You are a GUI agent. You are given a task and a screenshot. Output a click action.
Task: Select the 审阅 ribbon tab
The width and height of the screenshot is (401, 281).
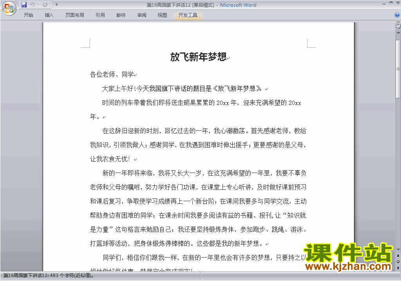(142, 15)
